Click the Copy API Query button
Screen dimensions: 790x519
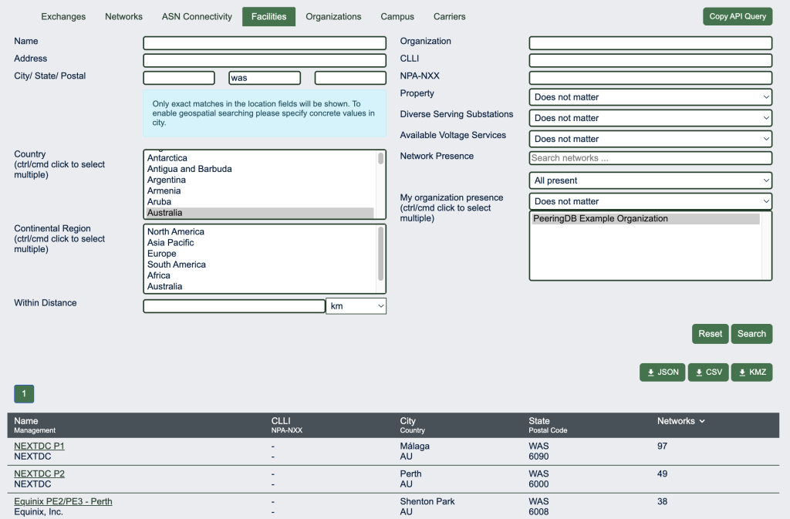point(738,16)
